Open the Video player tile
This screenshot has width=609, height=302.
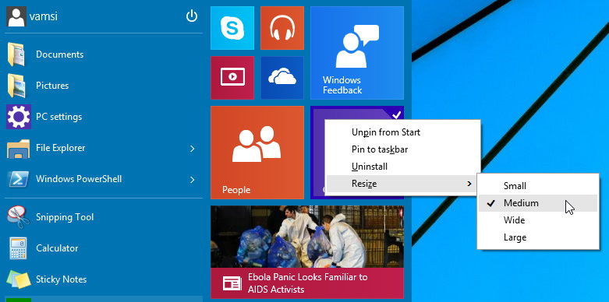(232, 78)
